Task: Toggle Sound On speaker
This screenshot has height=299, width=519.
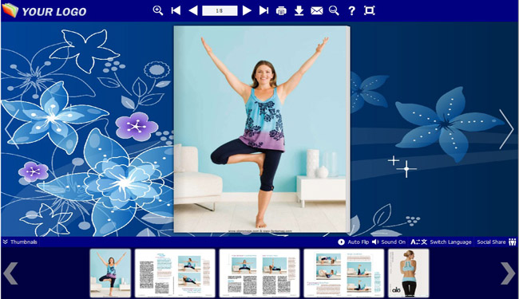Action: coord(389,242)
